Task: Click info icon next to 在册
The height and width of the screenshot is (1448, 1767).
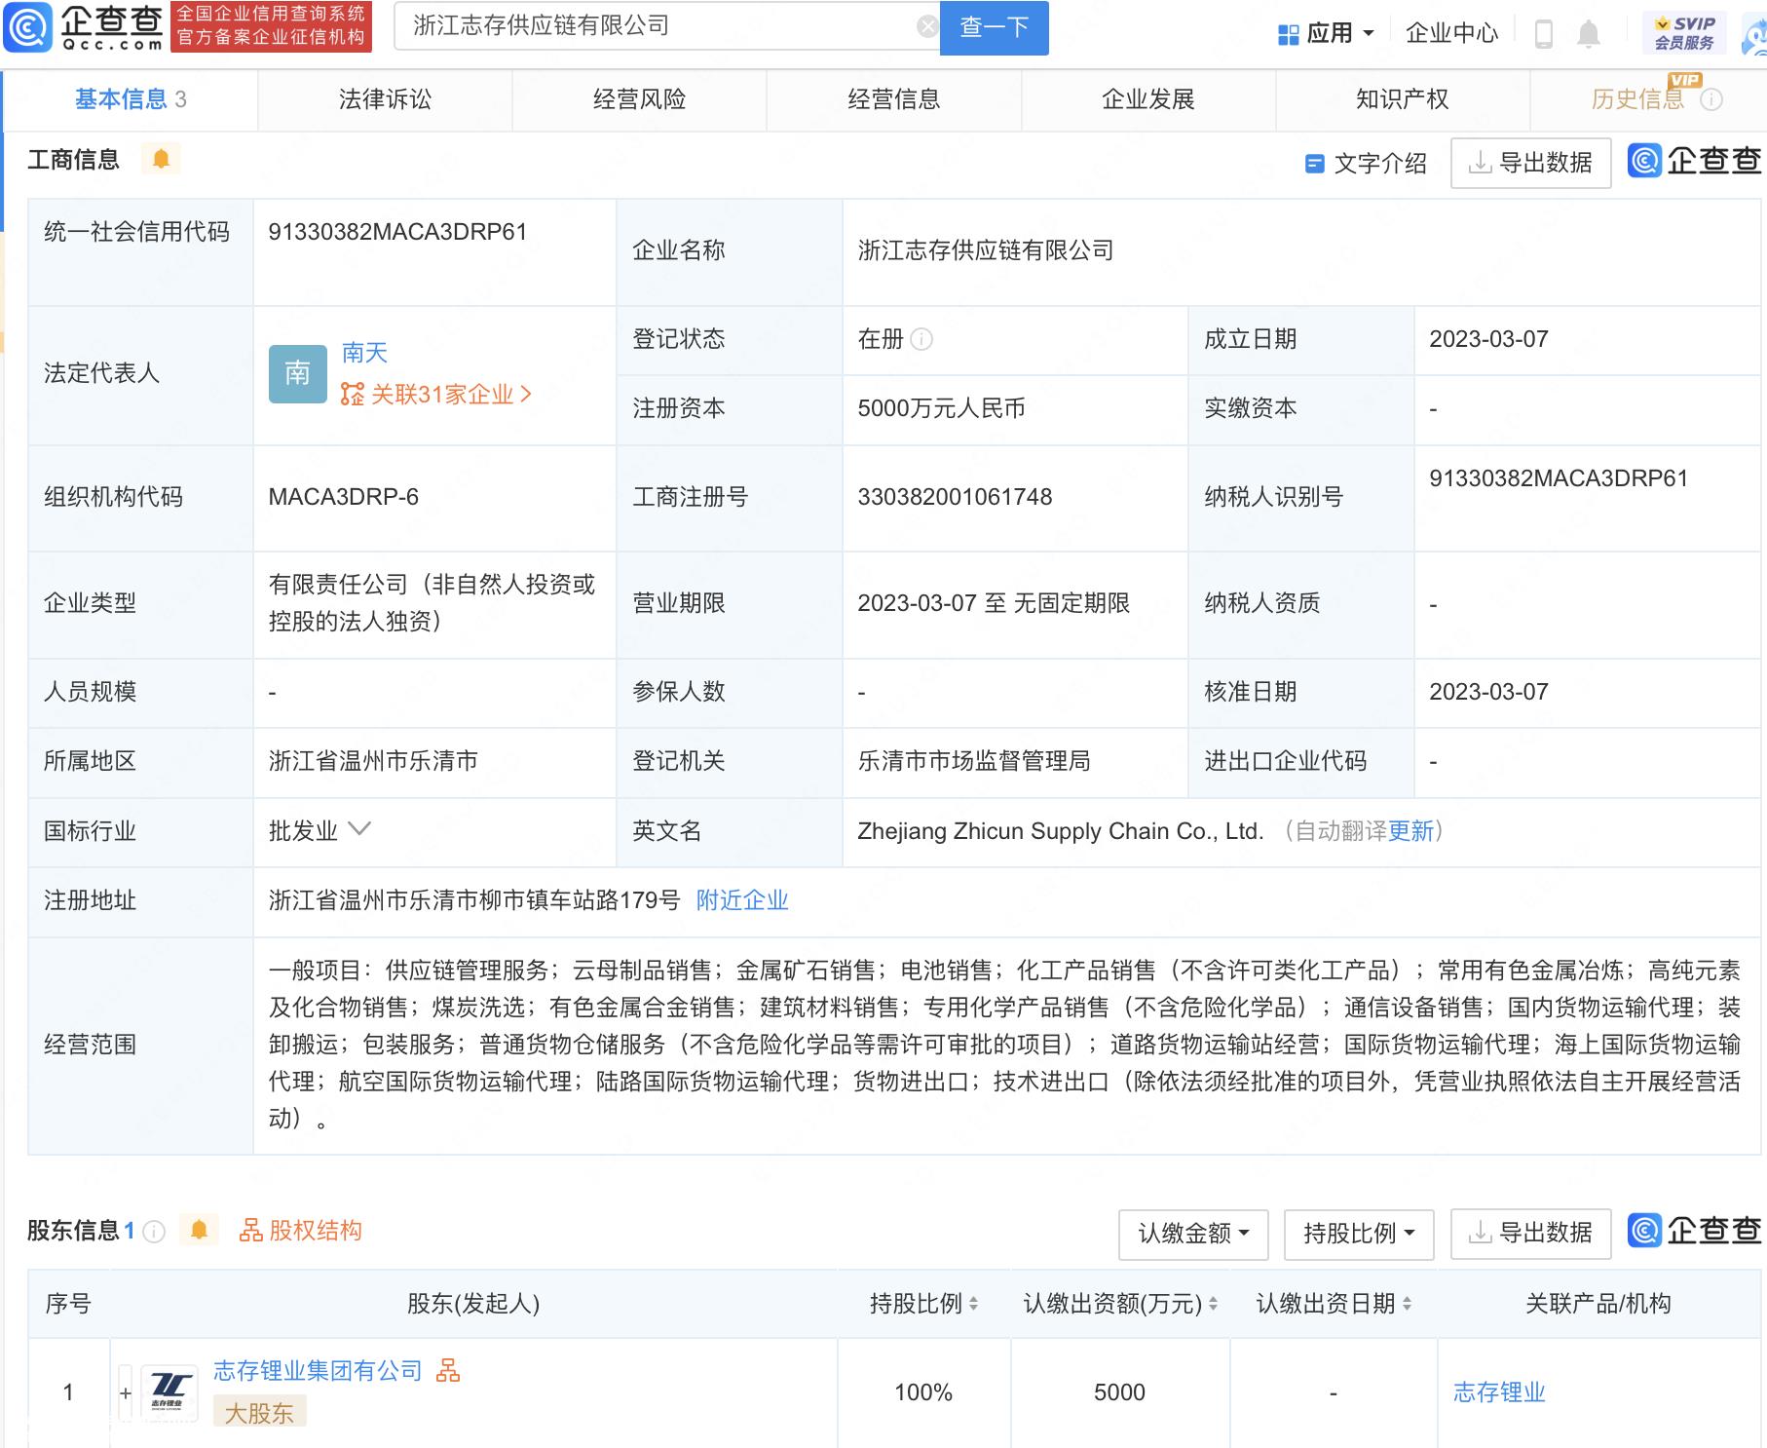Action: [x=921, y=339]
